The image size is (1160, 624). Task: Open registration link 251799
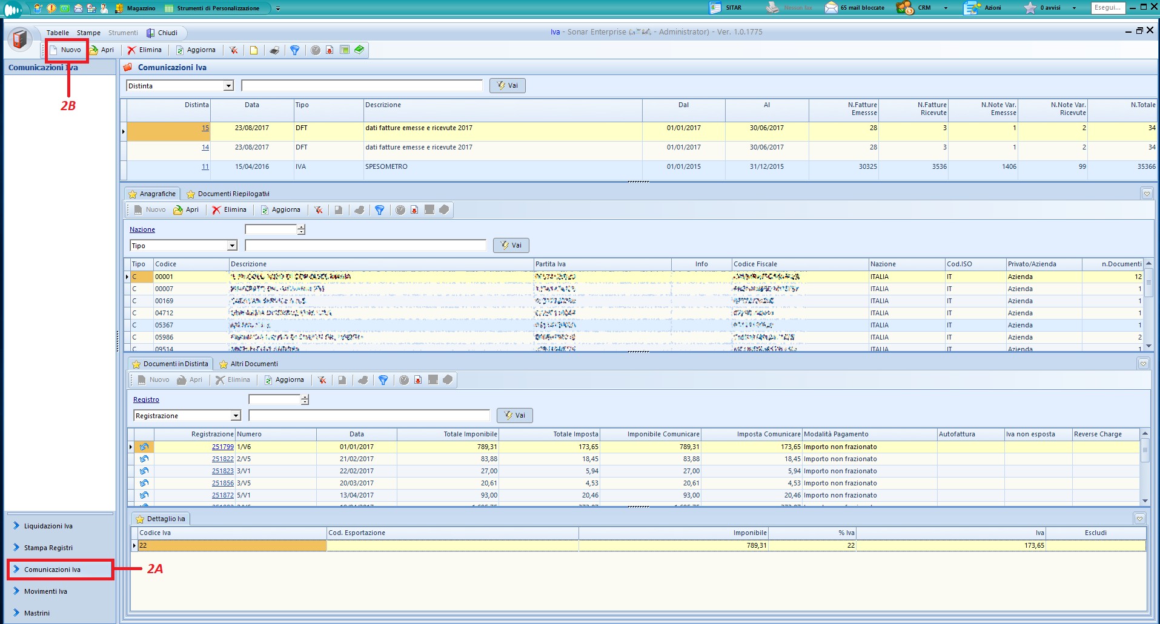click(222, 447)
